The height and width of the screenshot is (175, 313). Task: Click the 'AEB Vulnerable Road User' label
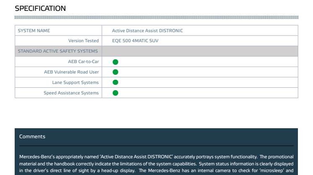pyautogui.click(x=71, y=72)
